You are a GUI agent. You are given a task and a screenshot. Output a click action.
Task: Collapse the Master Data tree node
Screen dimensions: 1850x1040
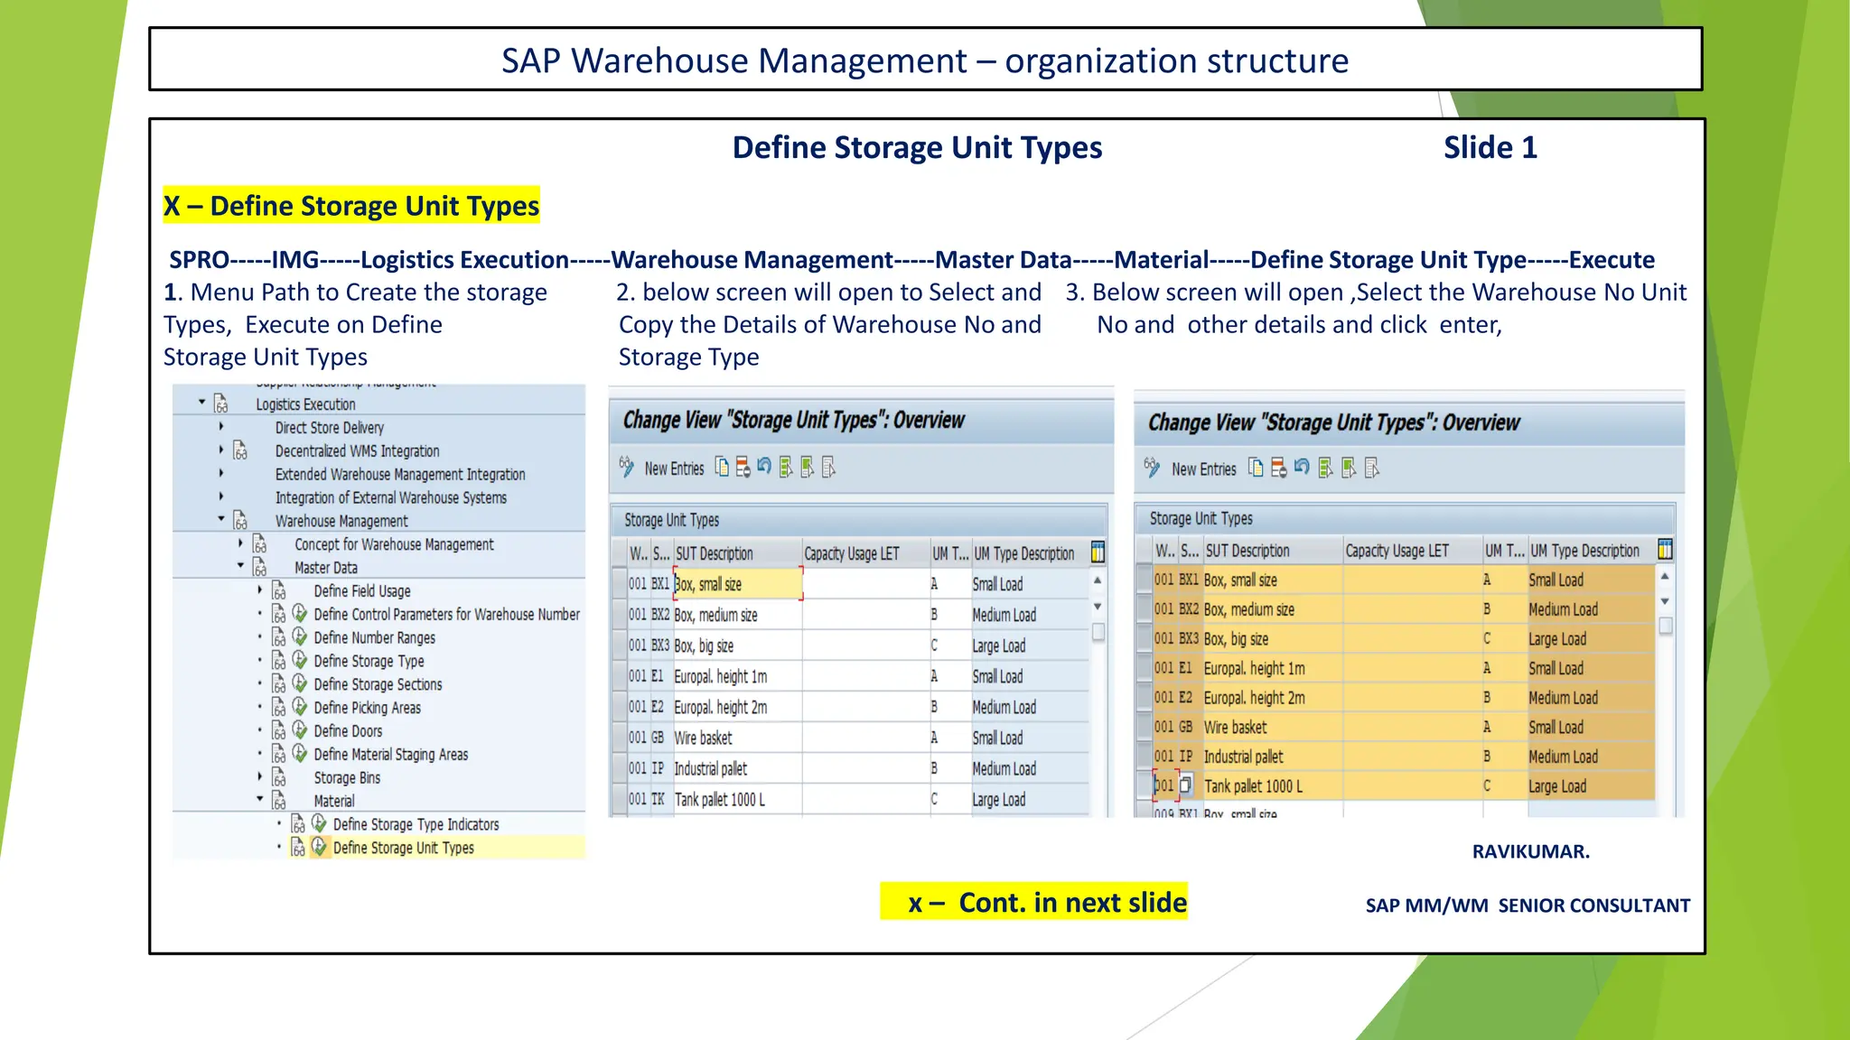click(240, 565)
